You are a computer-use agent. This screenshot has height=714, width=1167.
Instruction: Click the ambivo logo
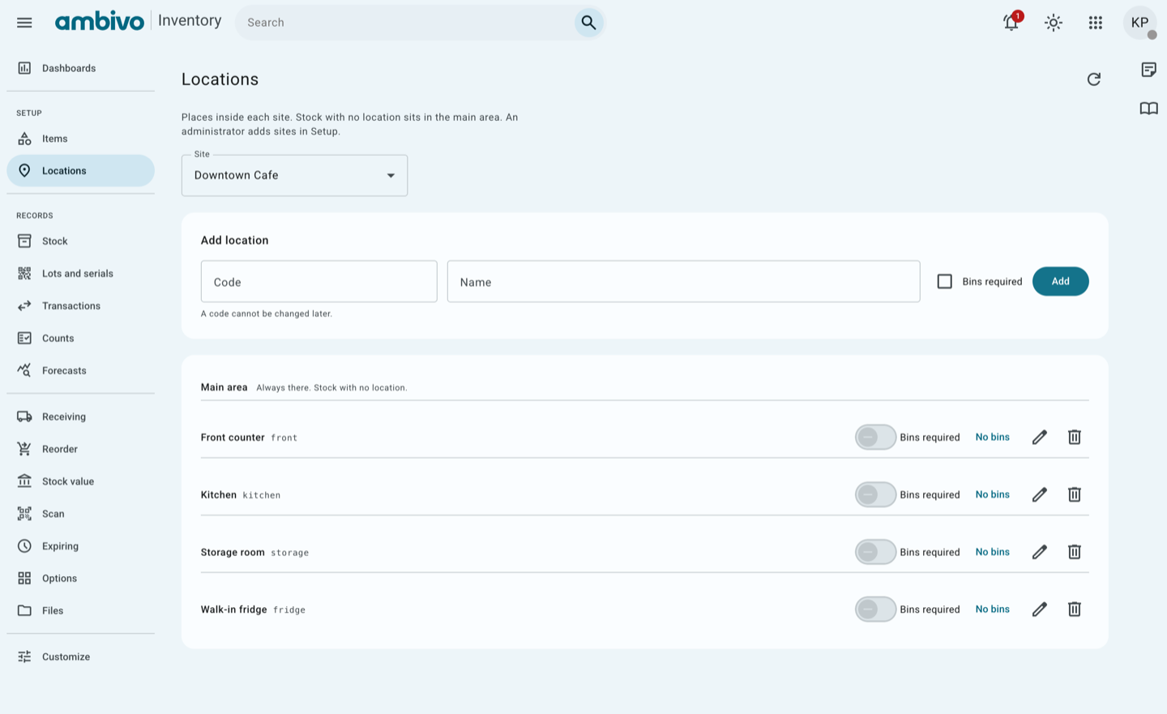pyautogui.click(x=99, y=22)
